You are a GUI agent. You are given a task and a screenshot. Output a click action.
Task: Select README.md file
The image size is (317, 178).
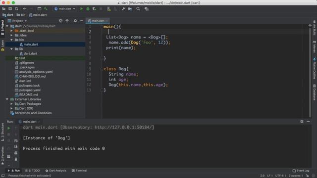29,94
